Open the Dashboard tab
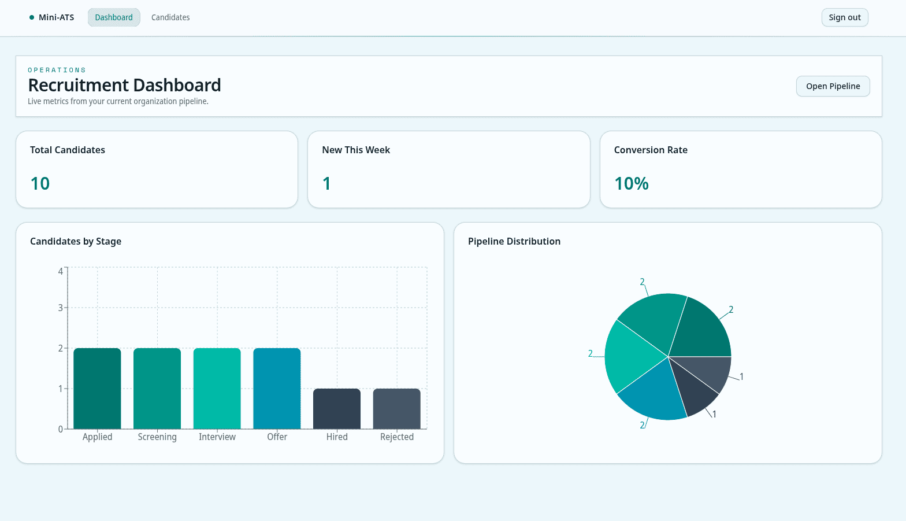Screen dimensions: 906x521 pos(114,17)
